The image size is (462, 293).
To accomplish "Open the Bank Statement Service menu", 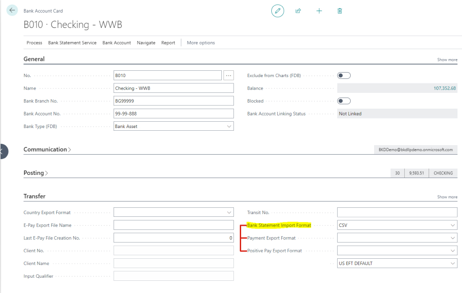I will click(x=72, y=43).
